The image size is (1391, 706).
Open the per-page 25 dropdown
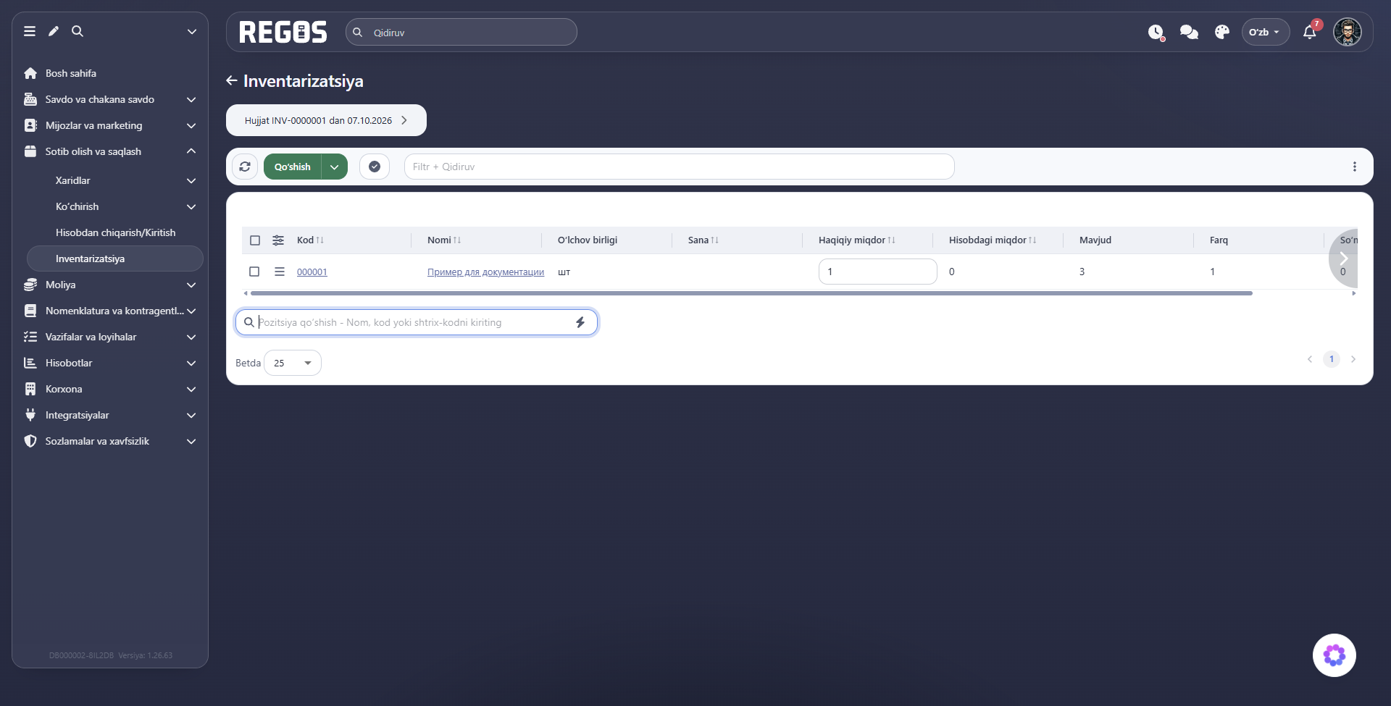(293, 363)
